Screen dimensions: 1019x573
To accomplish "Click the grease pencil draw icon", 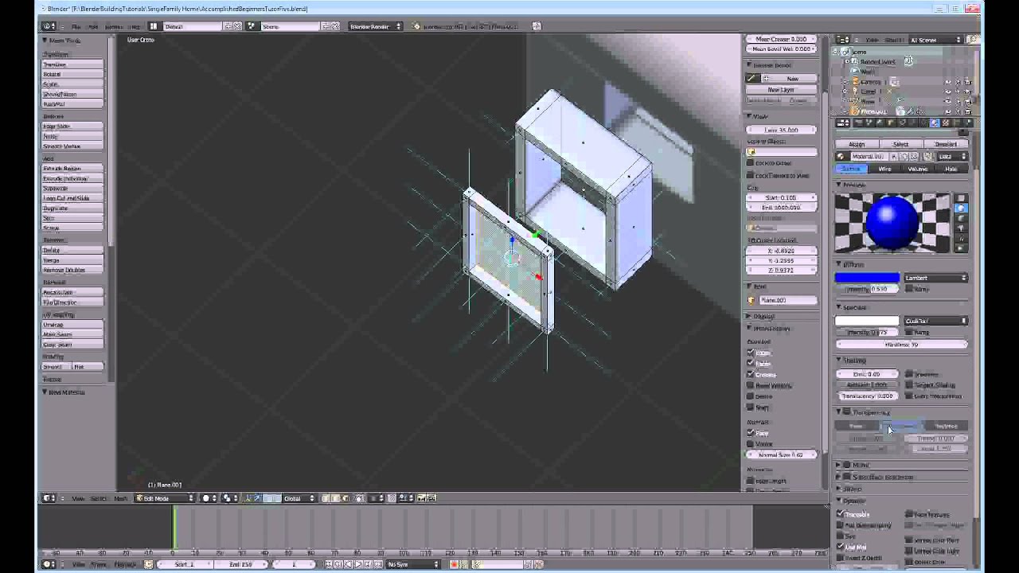I will coord(752,78).
